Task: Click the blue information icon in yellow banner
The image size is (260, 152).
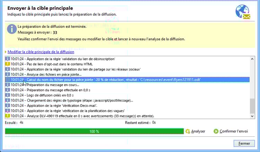Action: pos(11,29)
